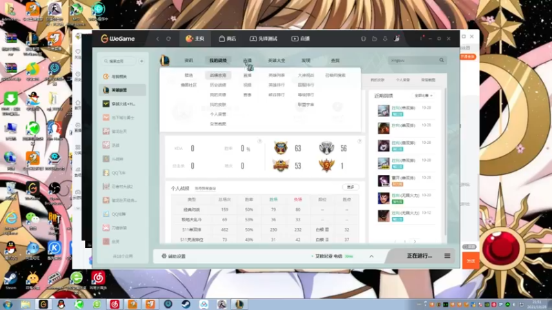Select QQ炫舞 in the game sidebar
Image resolution: width=552 pixels, height=310 pixels.
123,214
